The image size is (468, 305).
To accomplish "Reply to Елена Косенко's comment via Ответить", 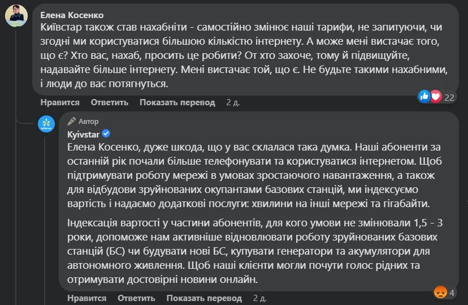I will (x=110, y=102).
